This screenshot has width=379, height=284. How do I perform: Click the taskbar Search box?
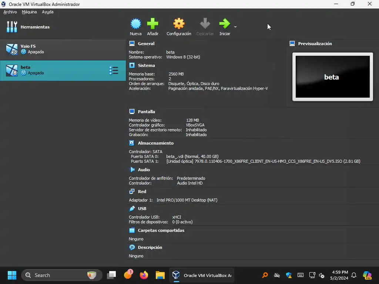pos(62,275)
